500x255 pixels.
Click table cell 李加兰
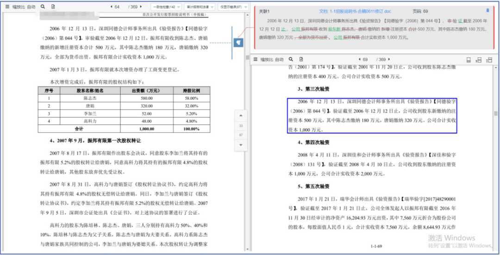90,113
